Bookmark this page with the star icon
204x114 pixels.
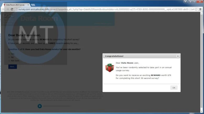(x=196, y=9)
